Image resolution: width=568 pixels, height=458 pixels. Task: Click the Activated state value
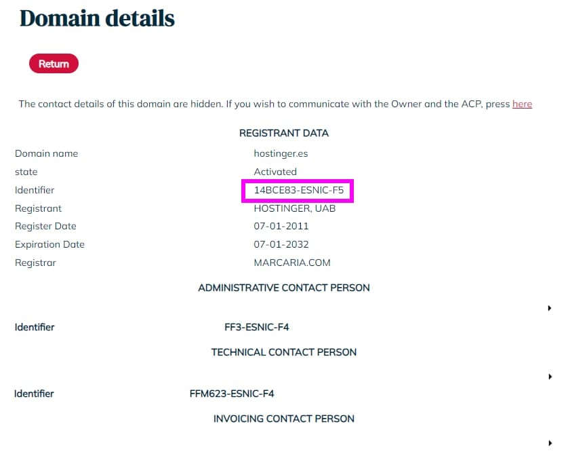coord(275,172)
